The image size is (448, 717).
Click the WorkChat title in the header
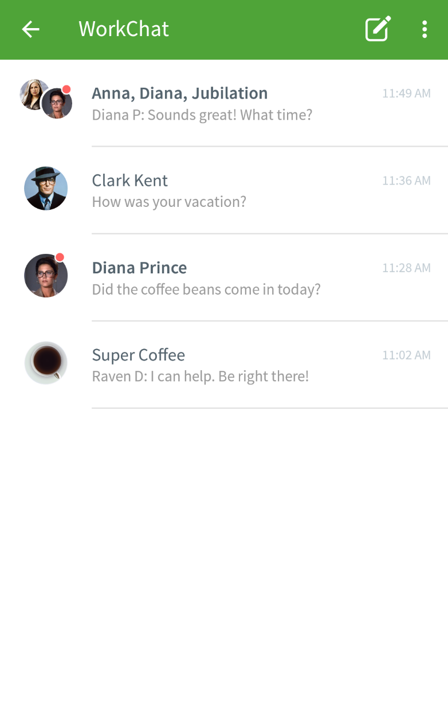pyautogui.click(x=124, y=29)
